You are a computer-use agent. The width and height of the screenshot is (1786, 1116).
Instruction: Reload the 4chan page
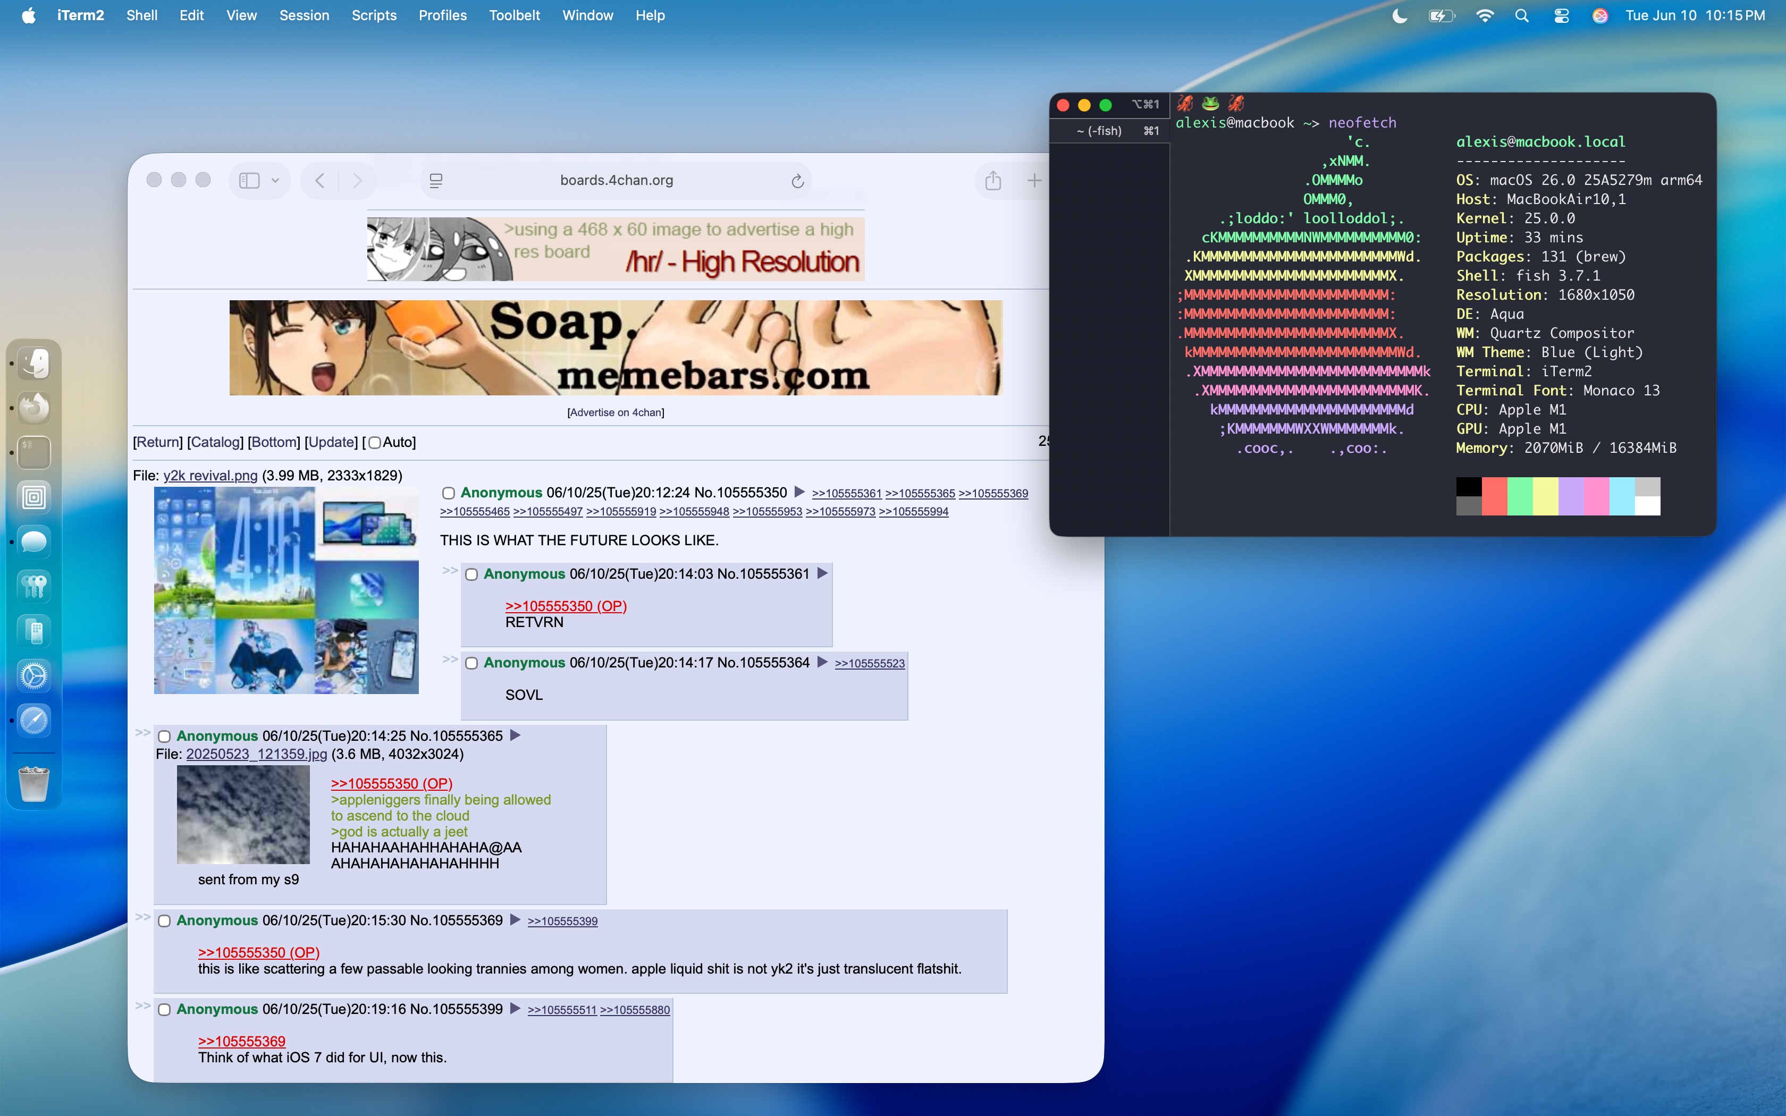point(797,181)
